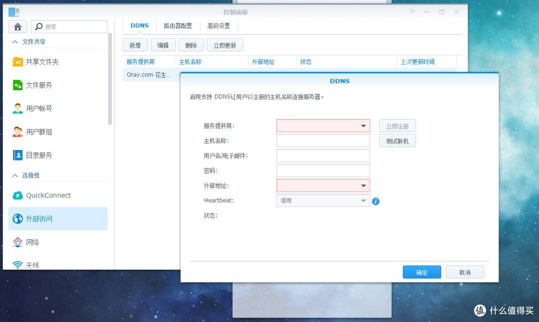Select the 外部访问 external access item
539x322 pixels.
pyautogui.click(x=58, y=219)
